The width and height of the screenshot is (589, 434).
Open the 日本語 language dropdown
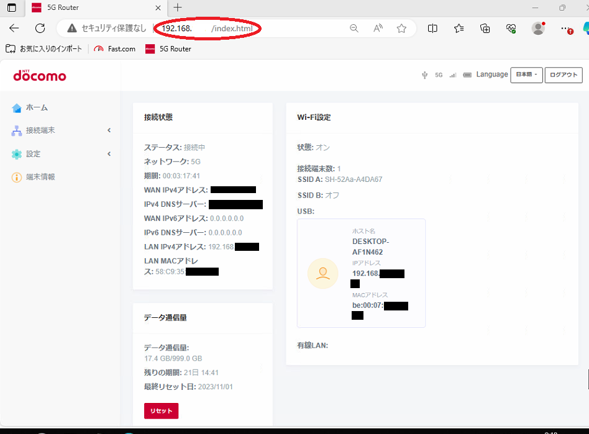tap(526, 75)
